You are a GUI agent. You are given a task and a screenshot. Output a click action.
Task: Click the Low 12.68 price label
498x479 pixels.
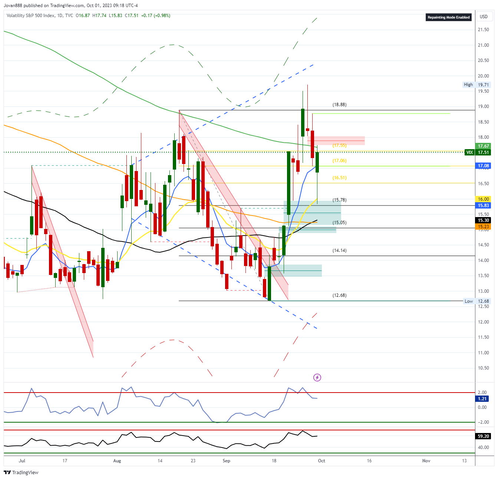tap(477, 301)
